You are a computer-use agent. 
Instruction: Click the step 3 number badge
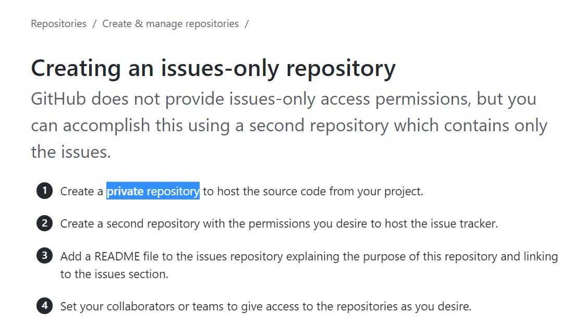pyautogui.click(x=45, y=256)
